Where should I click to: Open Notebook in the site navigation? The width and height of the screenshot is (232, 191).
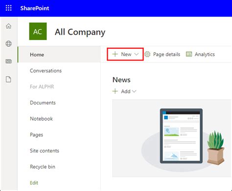[41, 119]
